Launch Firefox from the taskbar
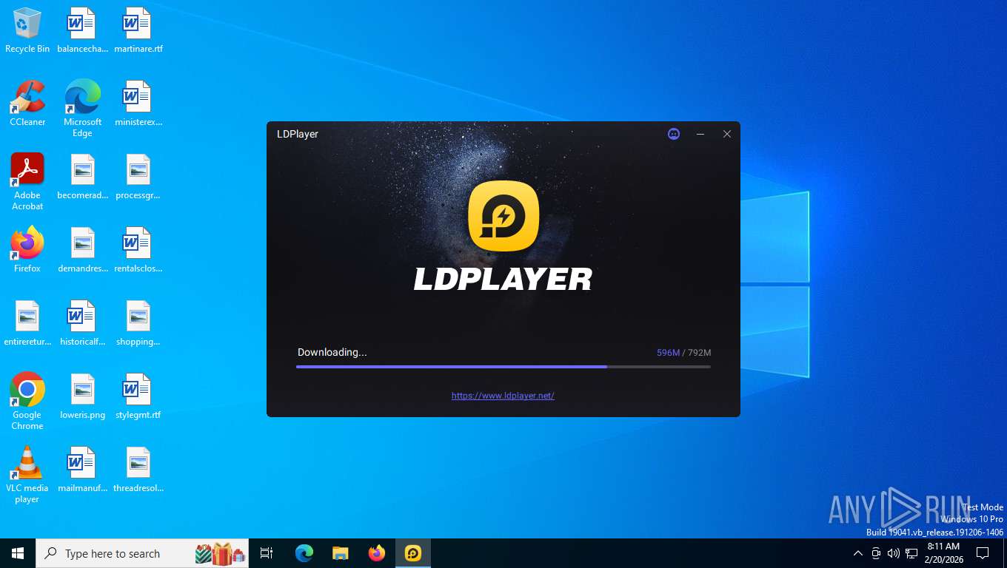 click(x=377, y=553)
